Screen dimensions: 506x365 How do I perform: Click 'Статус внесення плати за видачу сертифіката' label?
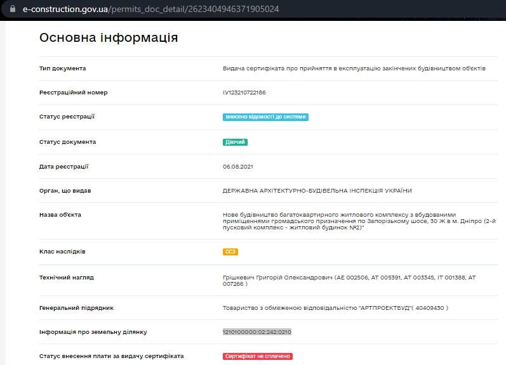[x=112, y=356]
